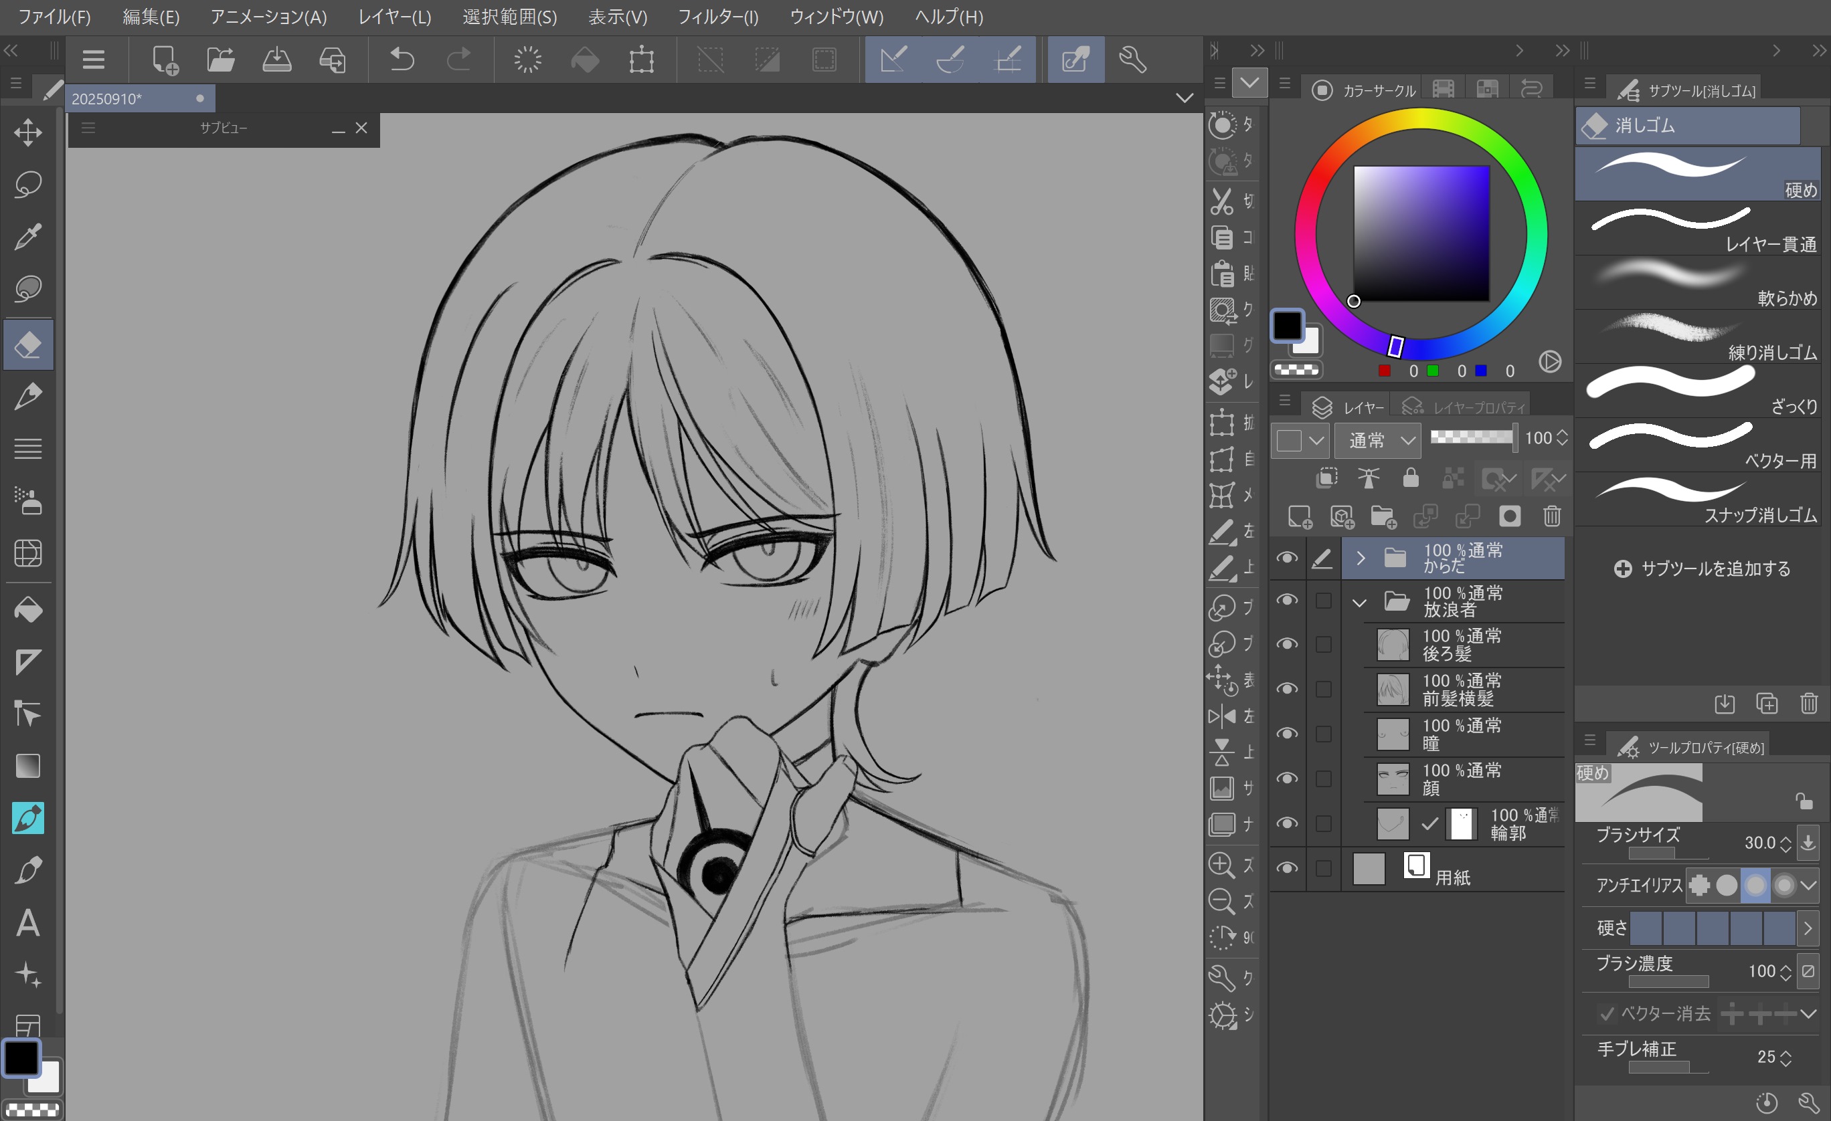Click the ブラシサイズ slider
The image size is (1831, 1121).
1668,853
